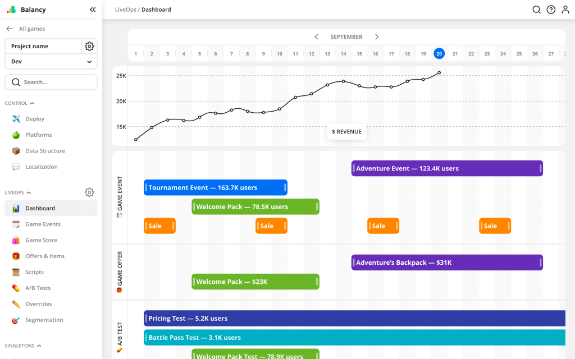The image size is (575, 359).
Task: Select Deploy in the Control section
Action: 34,119
